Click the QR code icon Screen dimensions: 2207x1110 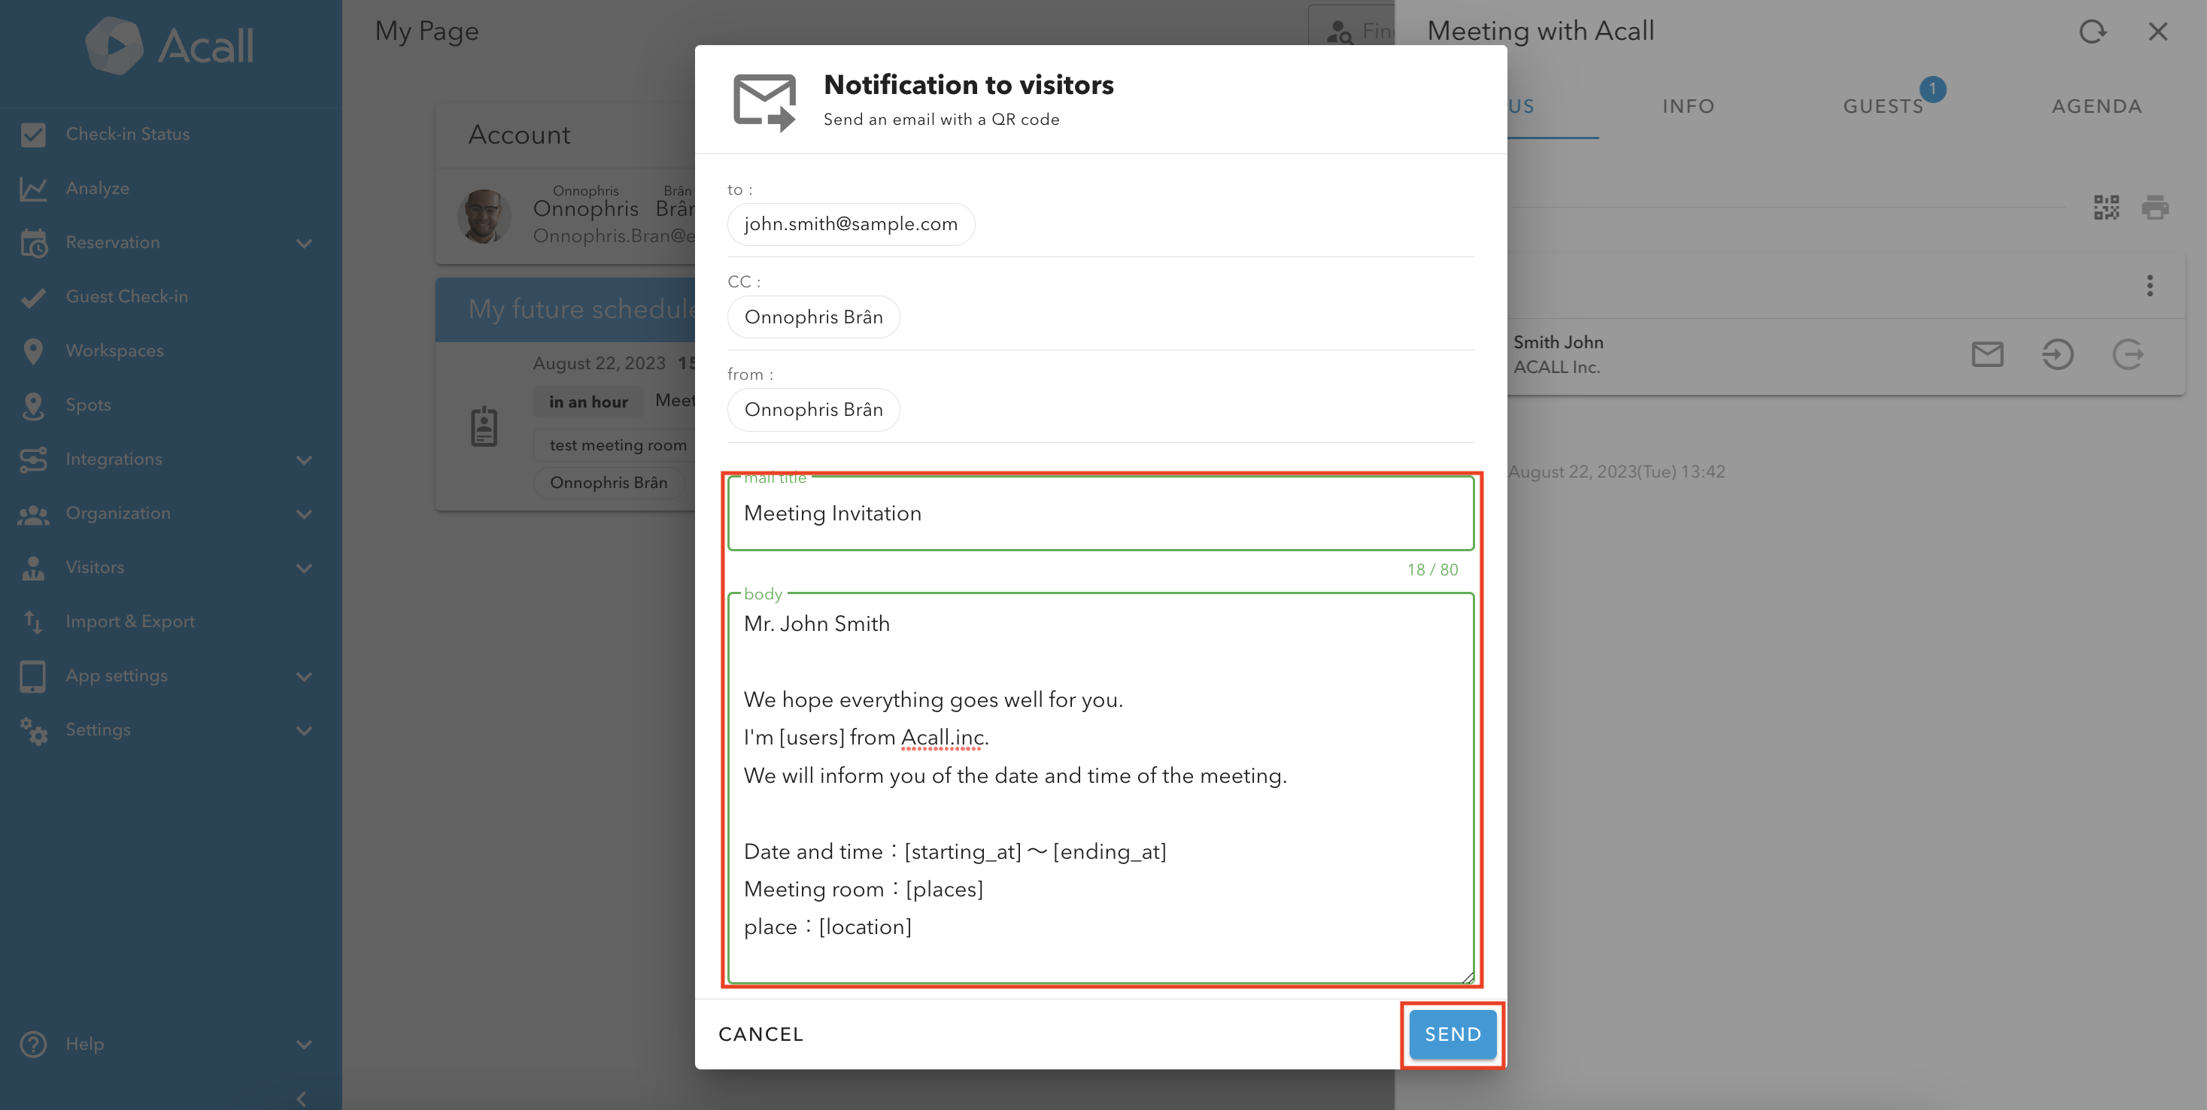click(x=2106, y=208)
